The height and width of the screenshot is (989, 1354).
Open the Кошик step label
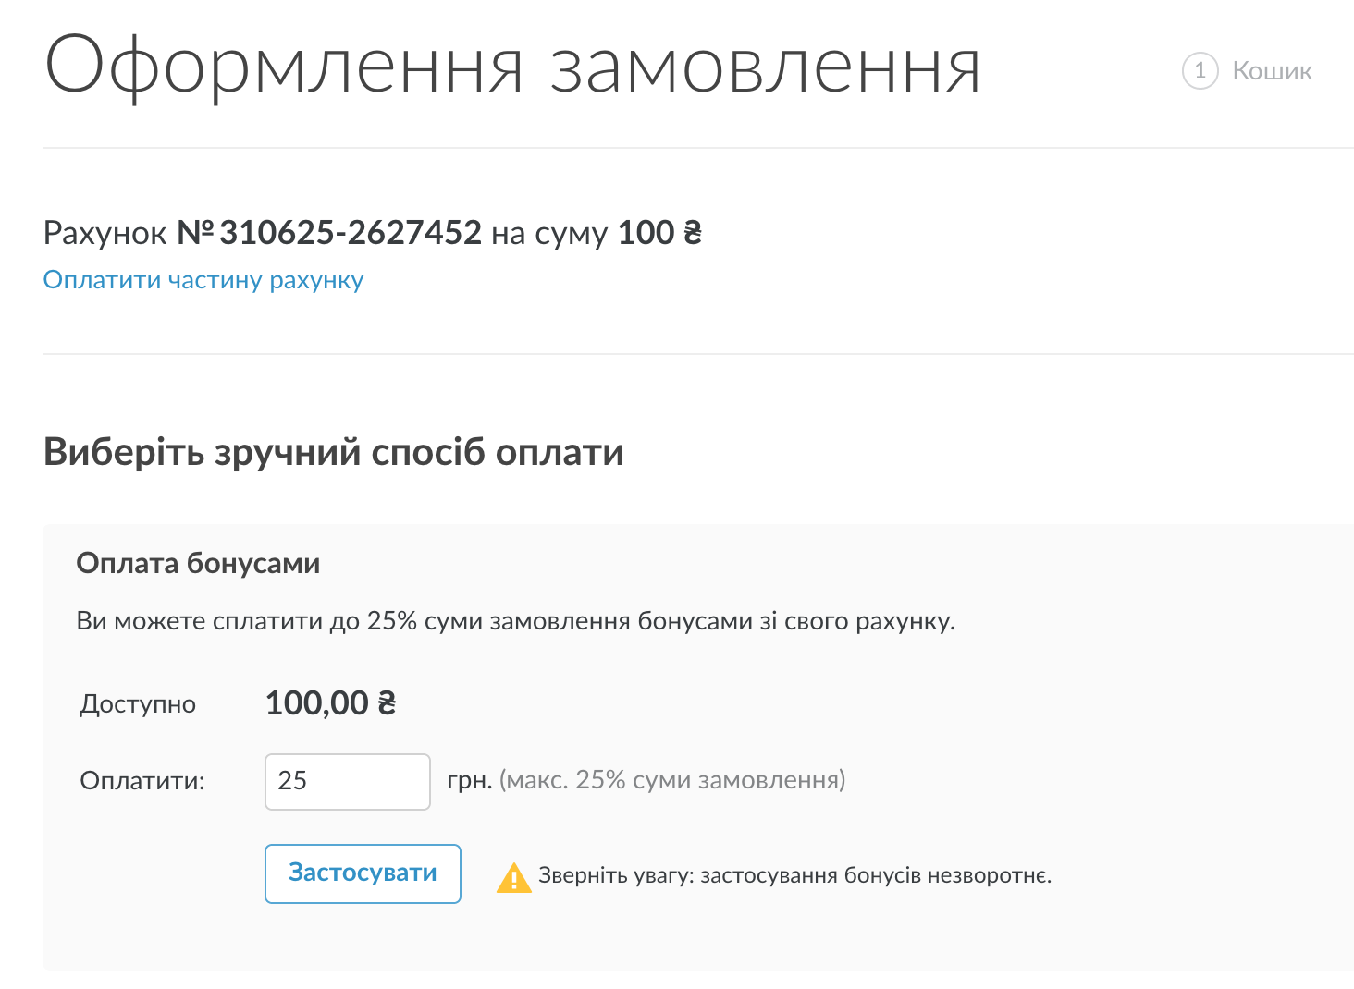click(x=1272, y=71)
